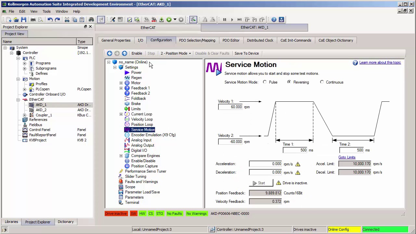Select Continuous service motion mode
Screen dimensions: 416x234
click(322, 82)
